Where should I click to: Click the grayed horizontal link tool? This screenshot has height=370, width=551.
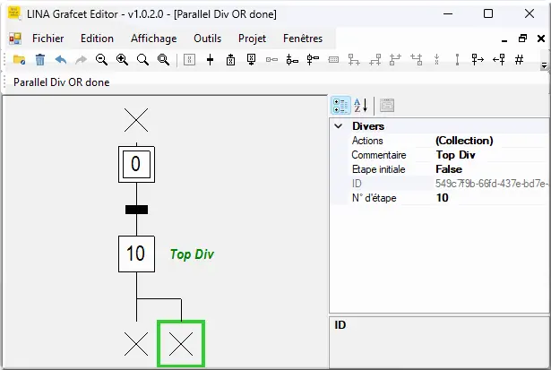point(271,60)
